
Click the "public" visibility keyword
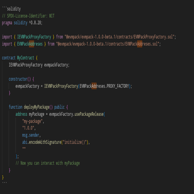pyautogui.click(x=59, y=107)
